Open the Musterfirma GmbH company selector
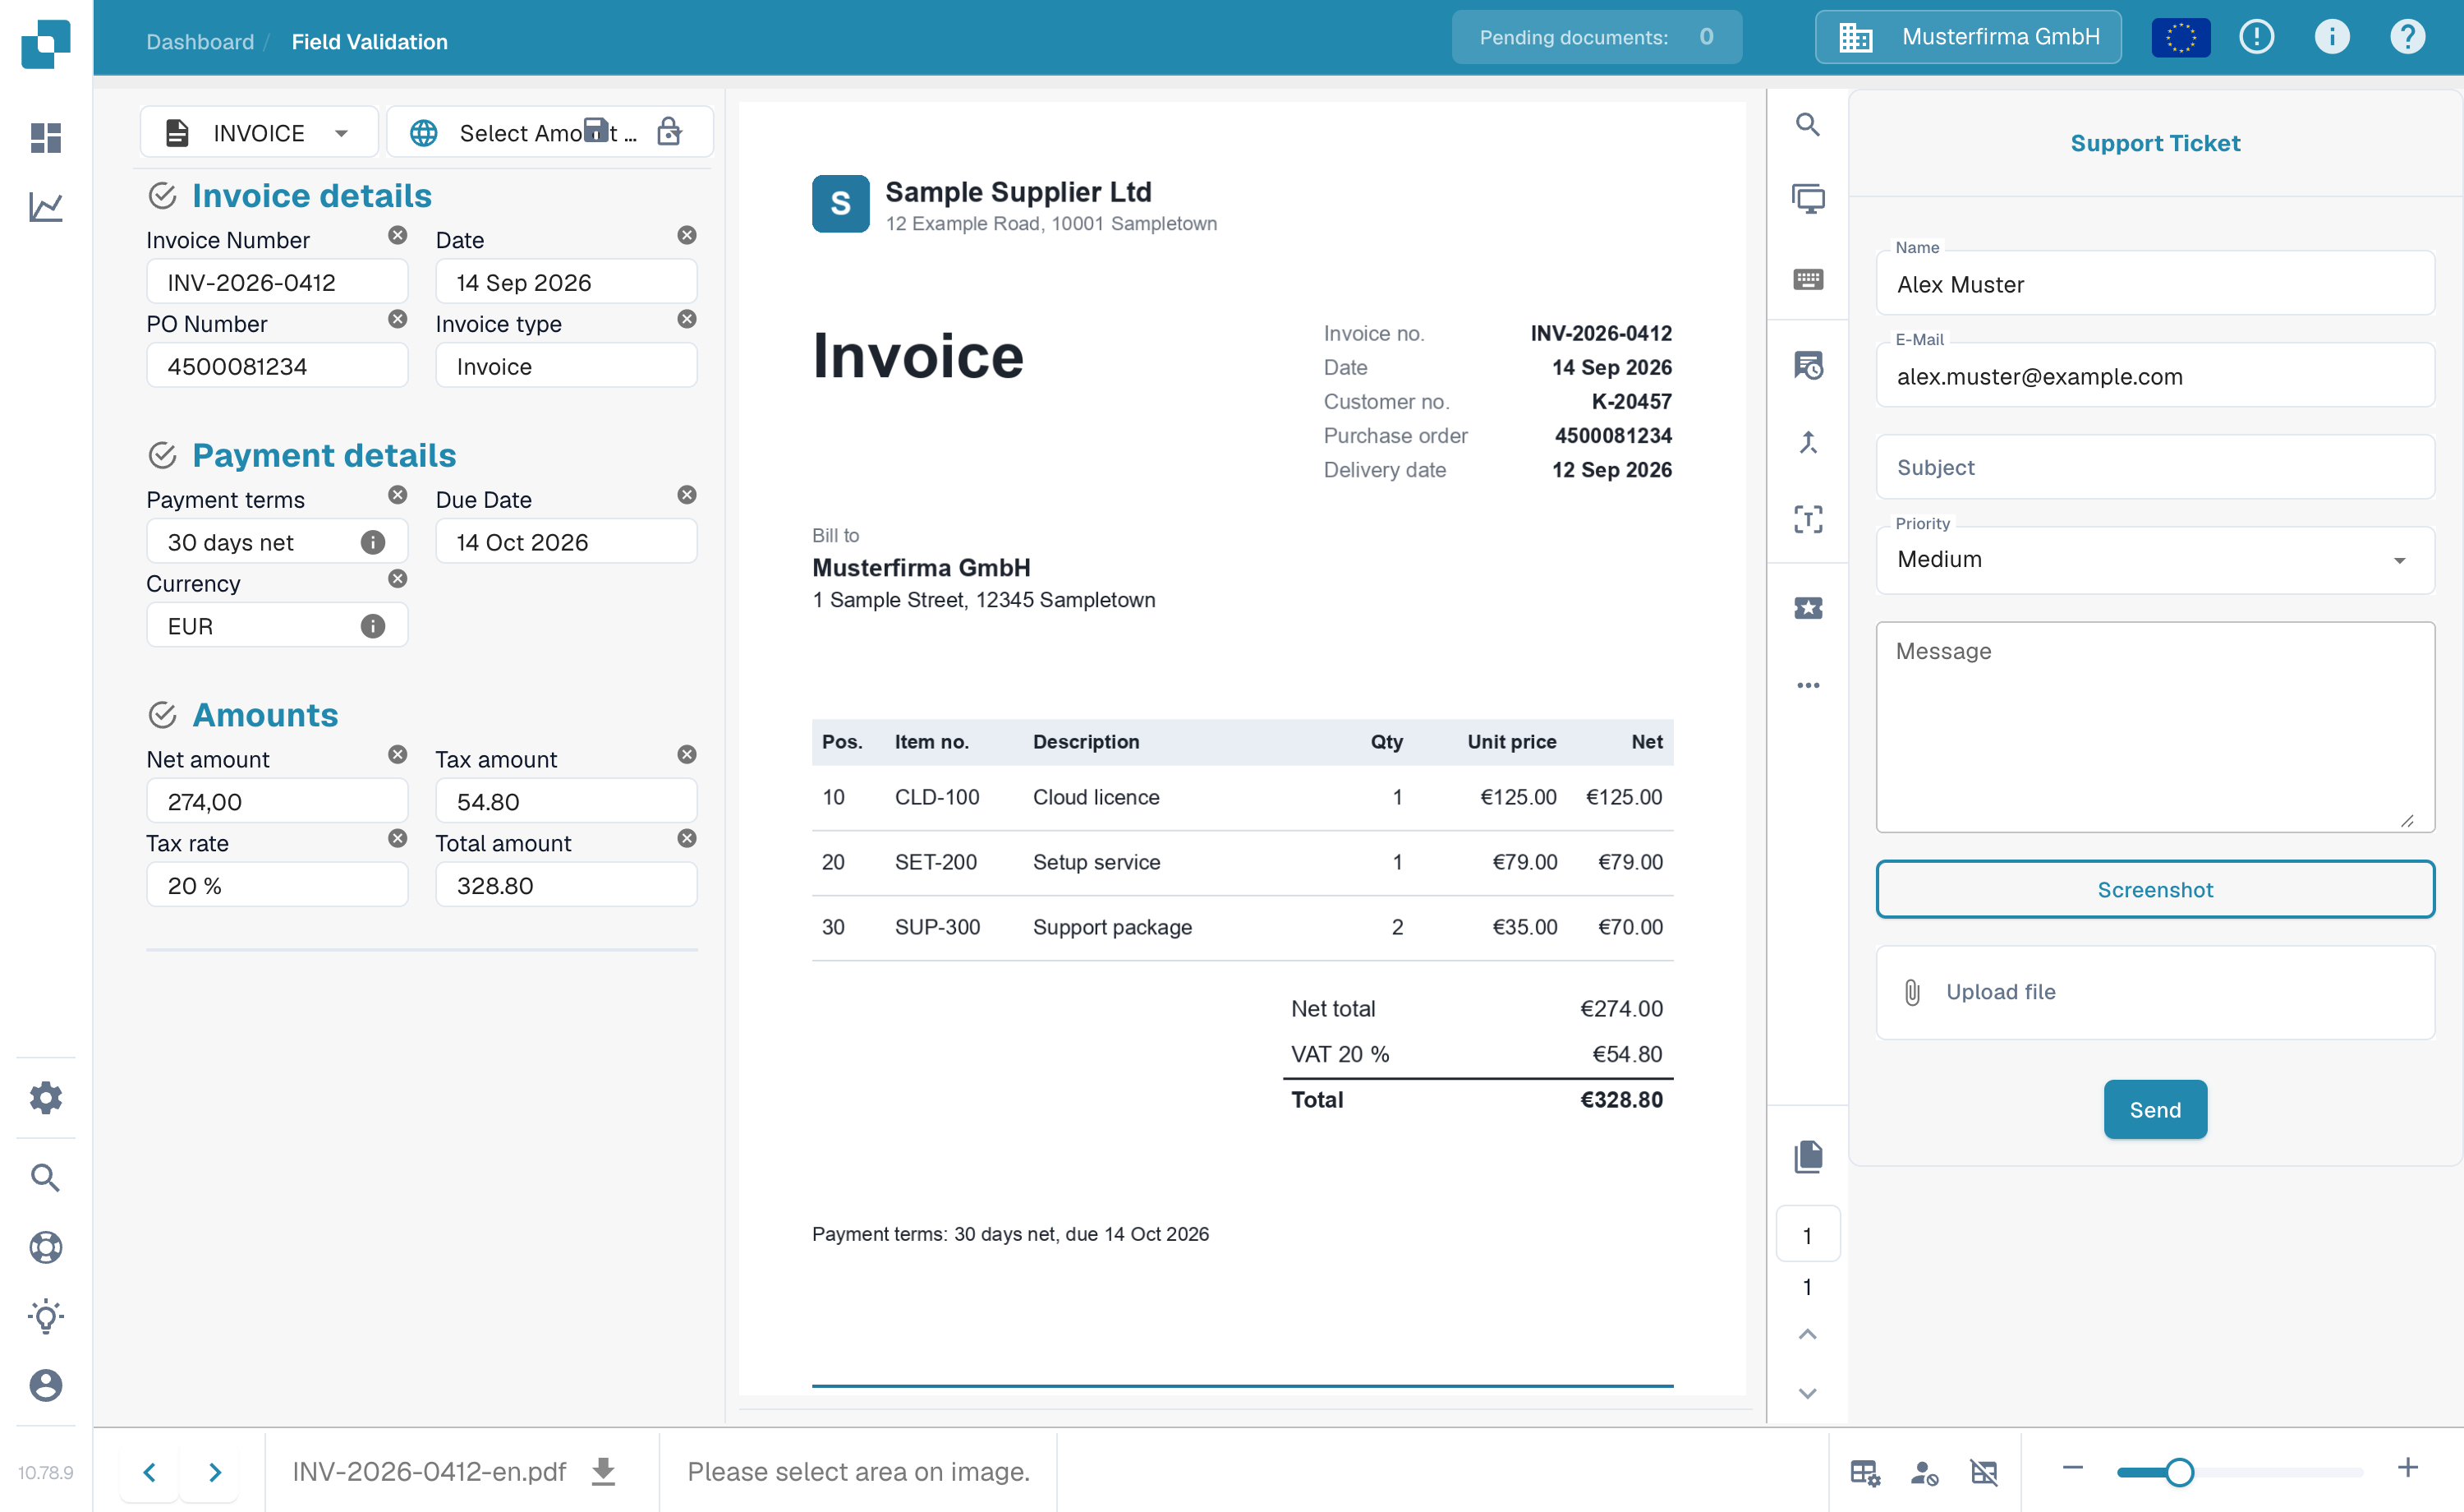The image size is (2464, 1512). 1968,37
